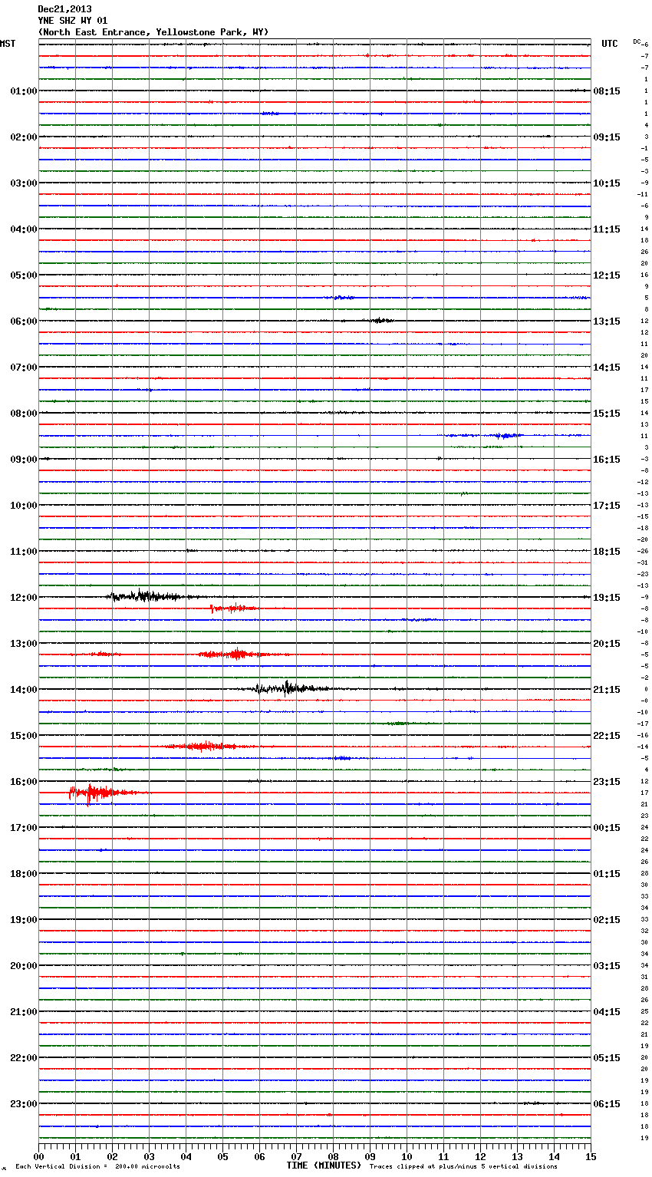The width and height of the screenshot is (652, 1177).
Task: Click minute 05 tick on the bottom axis
Action: pyautogui.click(x=222, y=1156)
